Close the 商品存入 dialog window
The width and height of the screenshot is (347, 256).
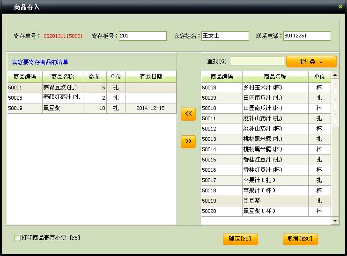(340, 7)
